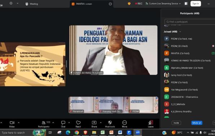Image resolution: width=215 pixels, height=136 pixels.
Task: Click the shared slide Pancasila content
Action: pyautogui.click(x=32, y=64)
